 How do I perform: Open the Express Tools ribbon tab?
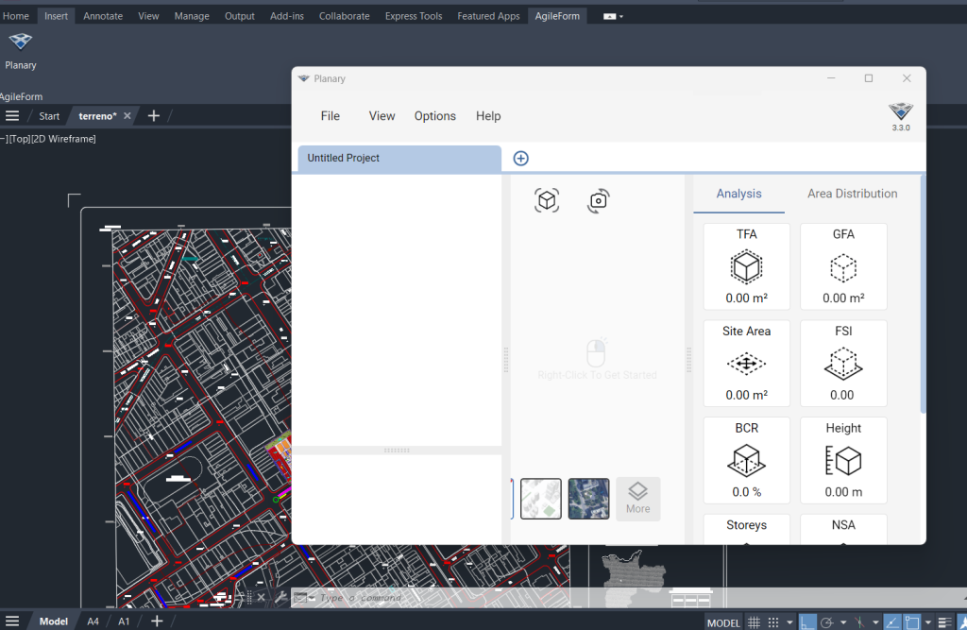pyautogui.click(x=414, y=16)
